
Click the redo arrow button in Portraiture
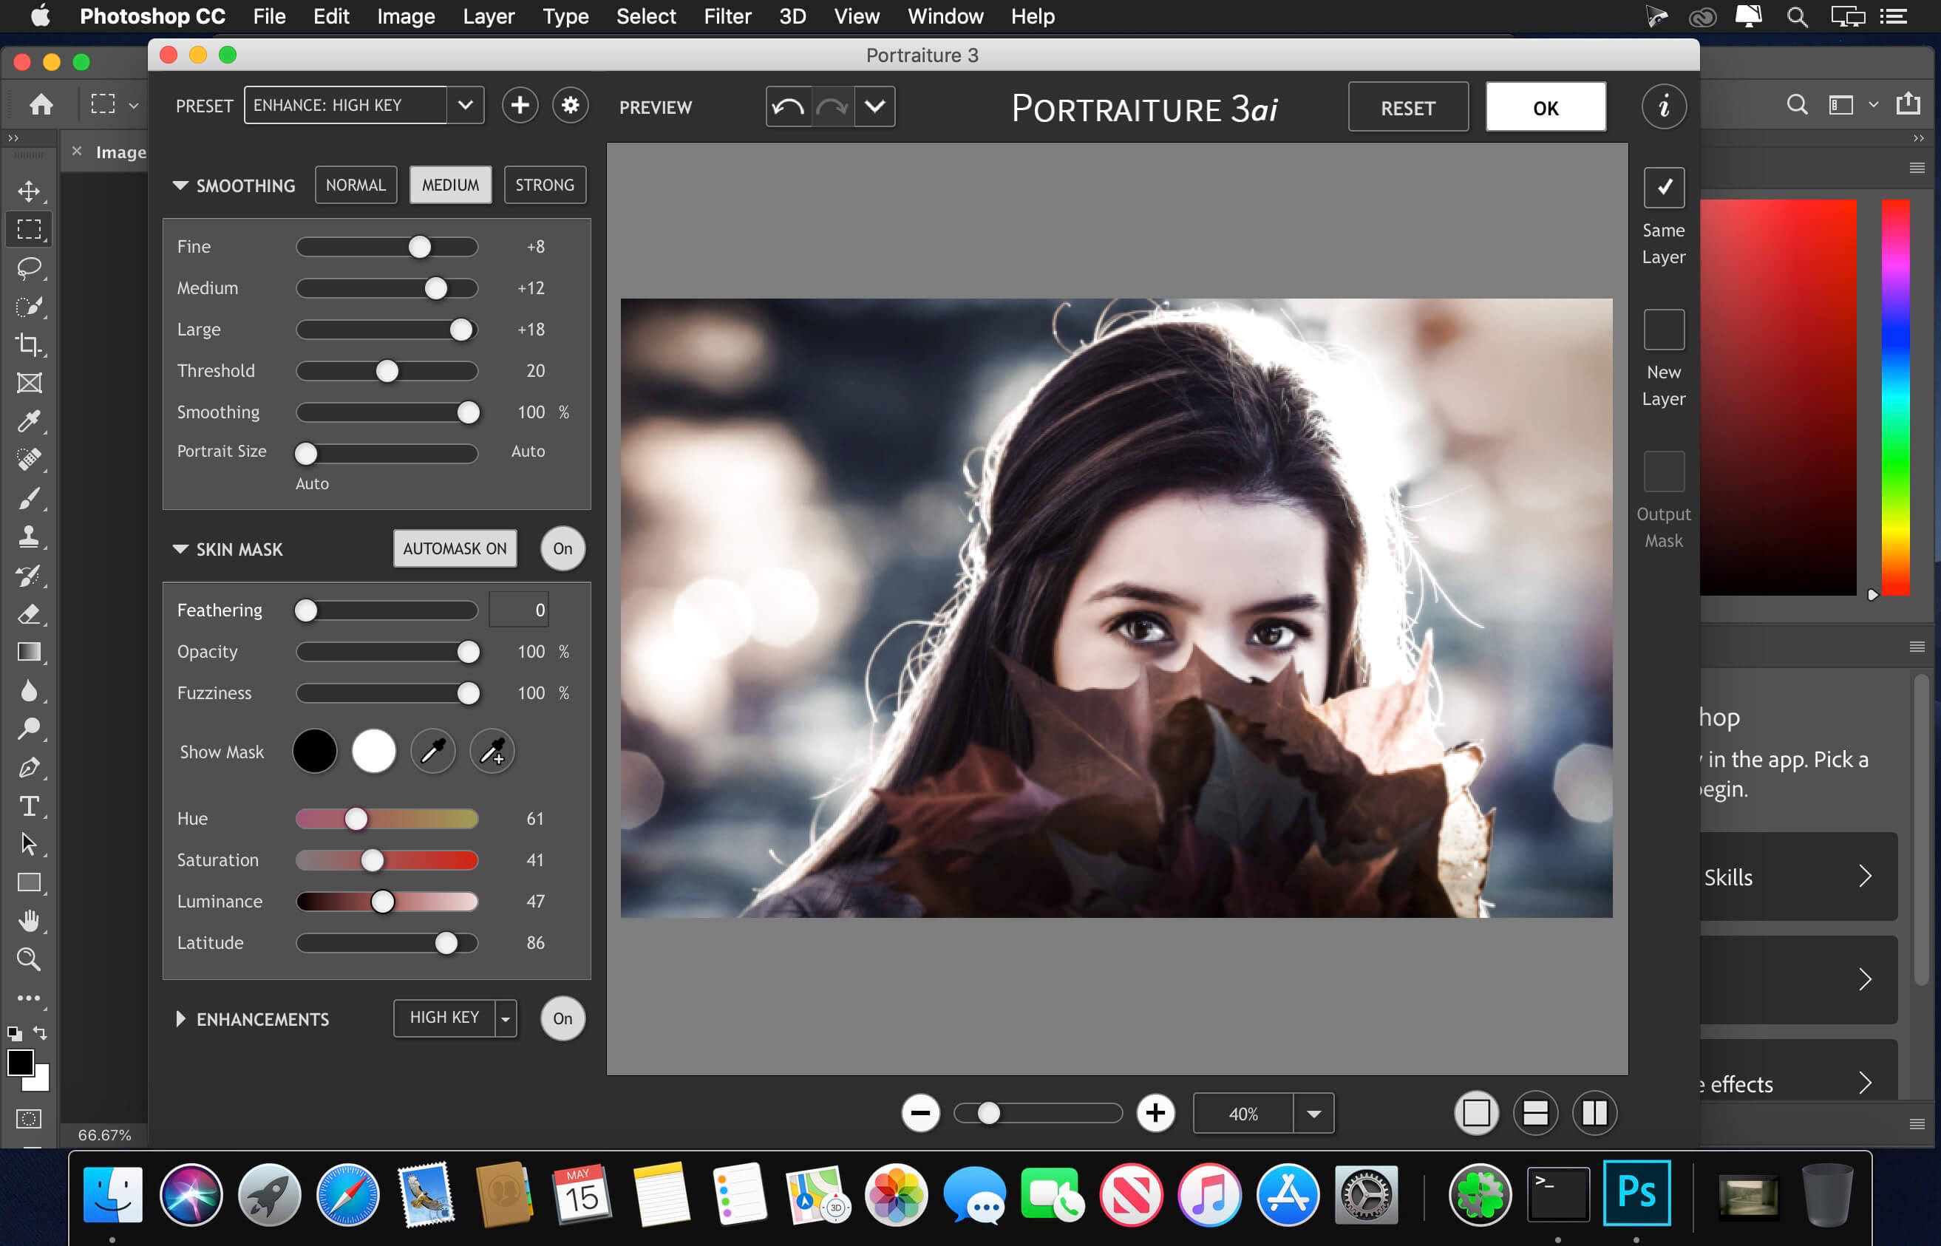click(x=832, y=106)
